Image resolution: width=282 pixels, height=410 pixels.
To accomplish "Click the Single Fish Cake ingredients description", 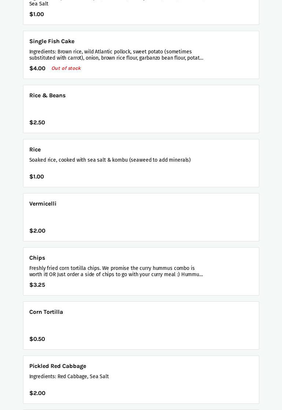I will click(116, 55).
